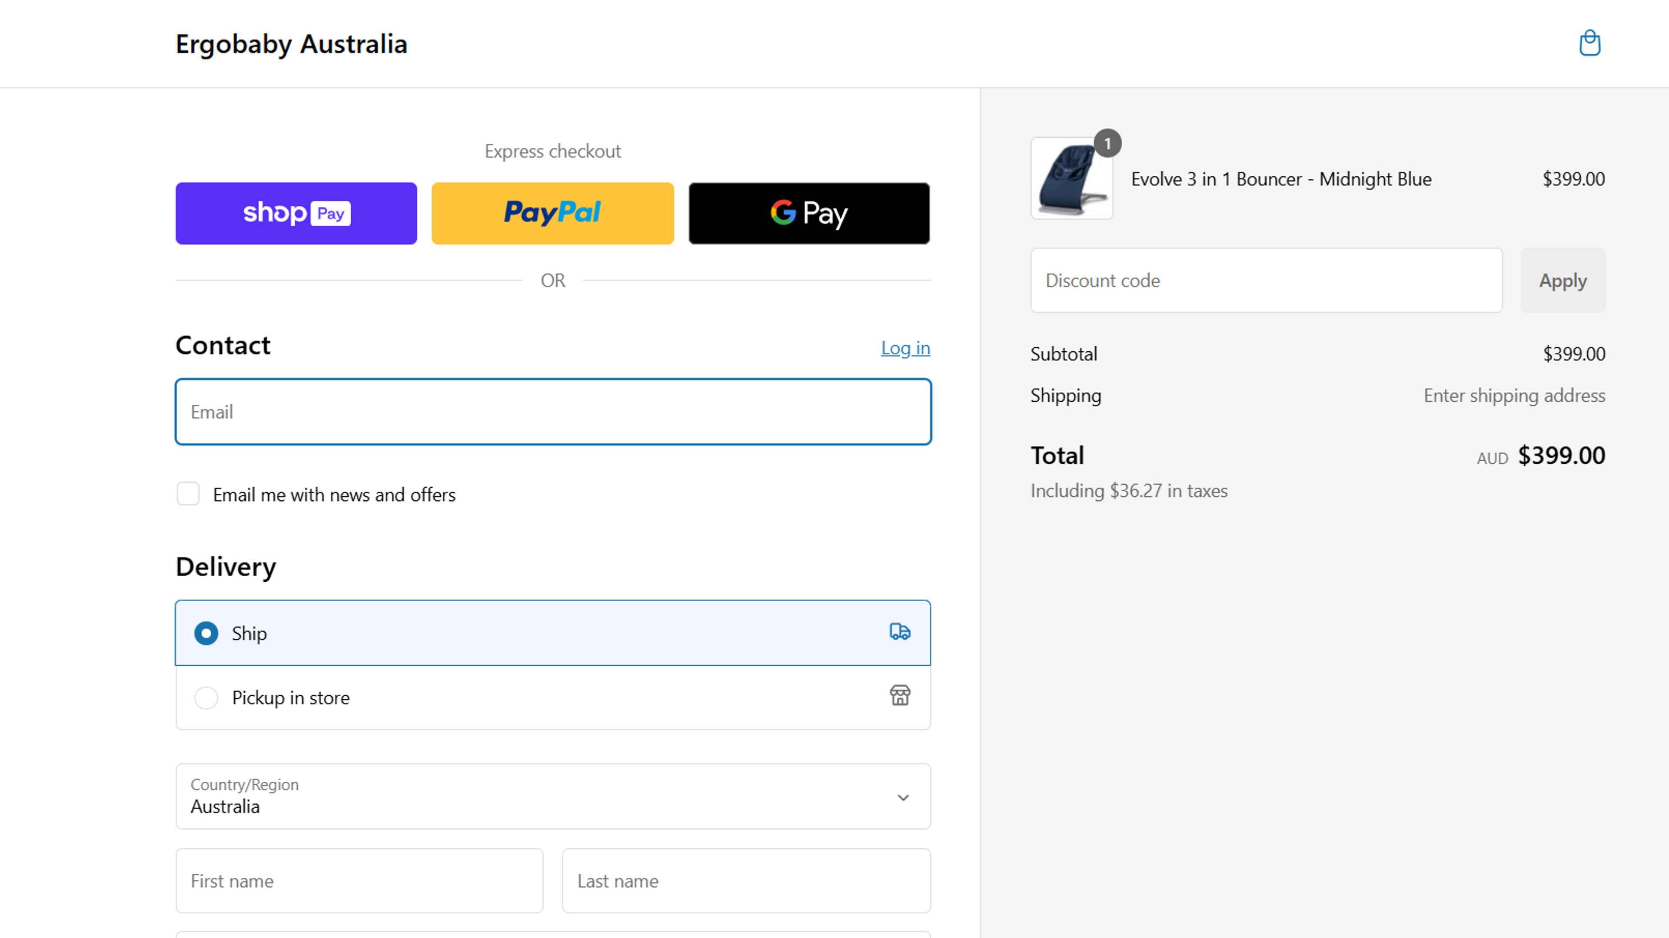Open the Log in link
Image resolution: width=1669 pixels, height=938 pixels.
click(x=905, y=347)
